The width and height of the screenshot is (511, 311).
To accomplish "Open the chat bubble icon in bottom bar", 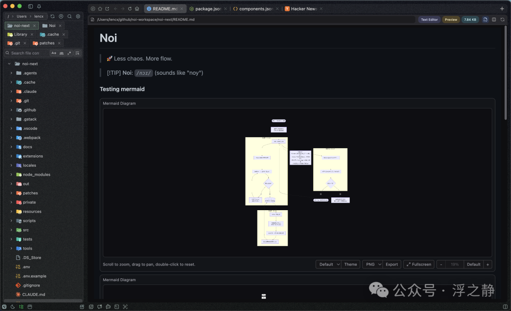I will 99,307.
